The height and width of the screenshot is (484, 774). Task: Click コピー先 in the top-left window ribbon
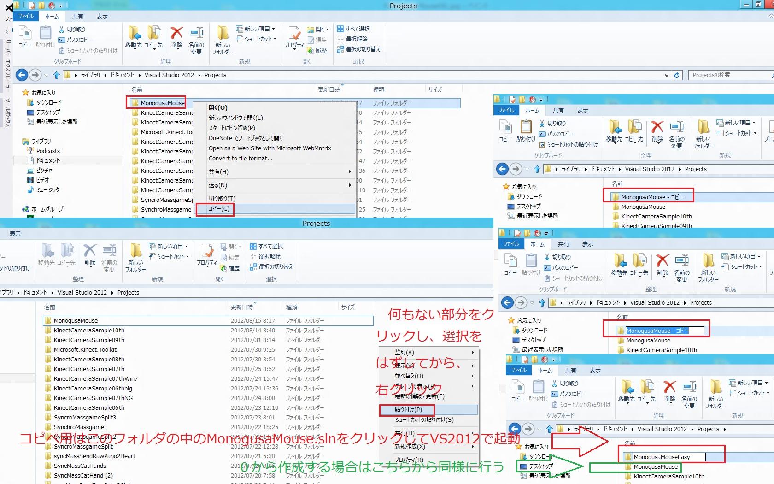(153, 37)
